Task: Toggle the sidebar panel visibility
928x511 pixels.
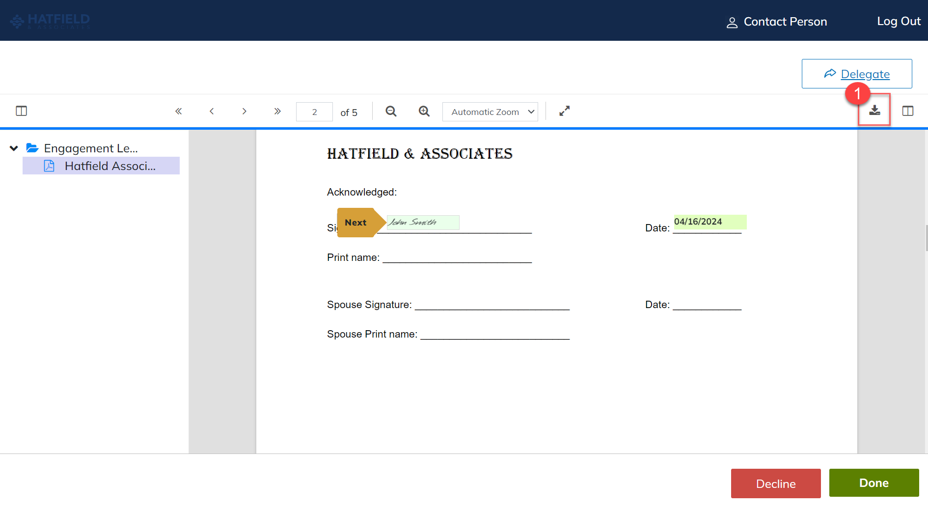Action: click(x=22, y=111)
